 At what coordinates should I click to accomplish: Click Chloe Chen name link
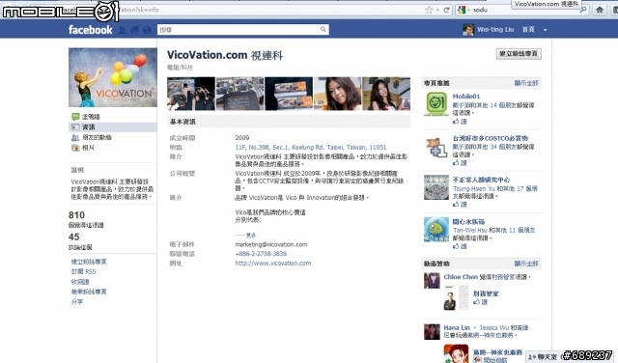click(x=461, y=277)
